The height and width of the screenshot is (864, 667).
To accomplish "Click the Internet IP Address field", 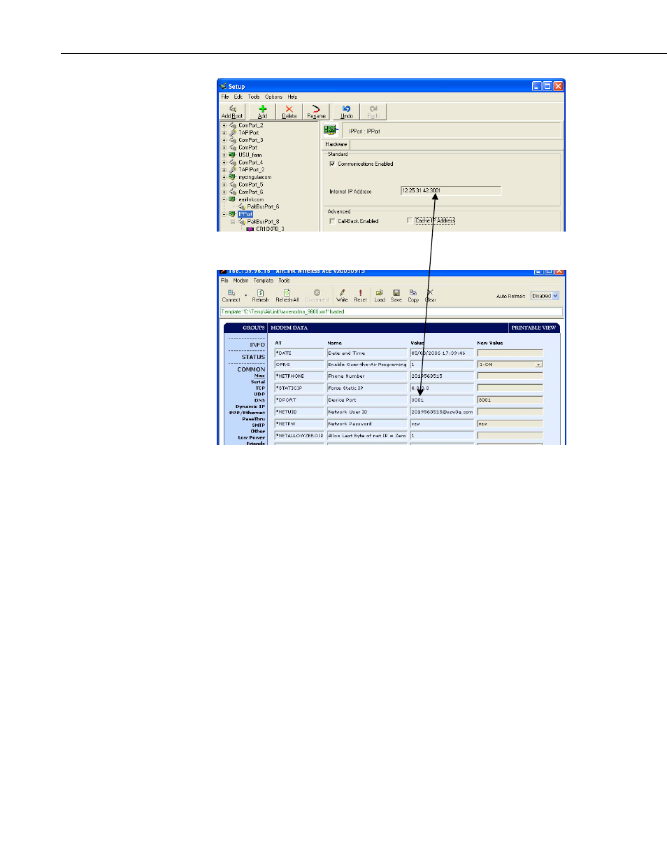I will 450,190.
